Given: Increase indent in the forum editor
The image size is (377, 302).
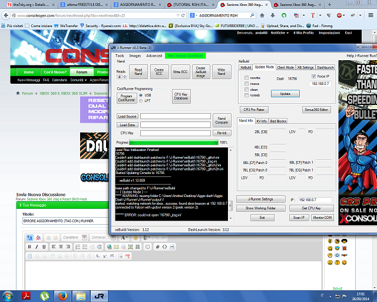Looking at the screenshot, I should [100, 247].
